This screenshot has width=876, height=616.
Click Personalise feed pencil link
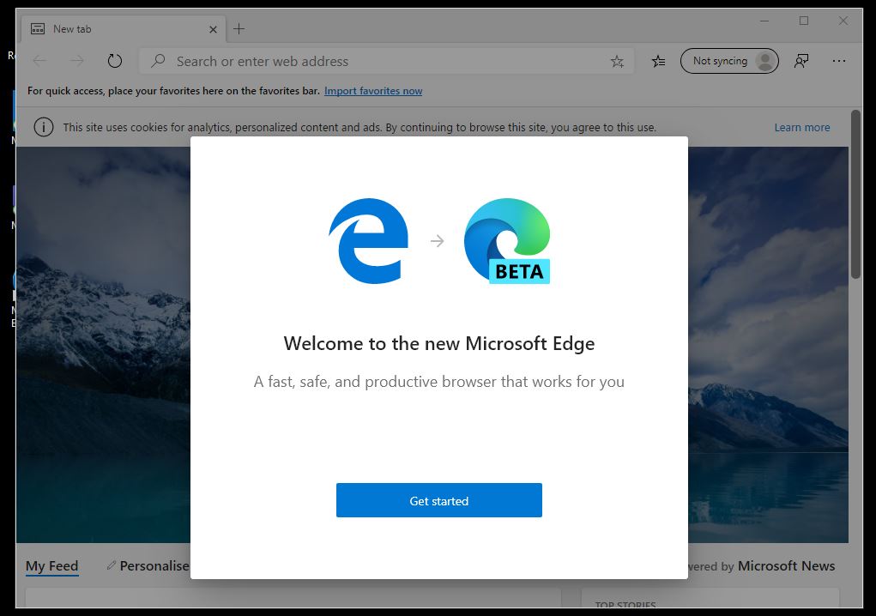pyautogui.click(x=148, y=565)
